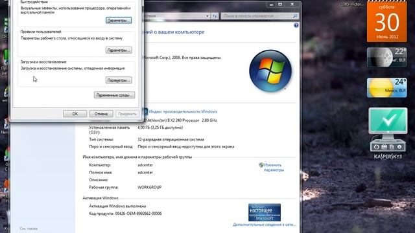Click Активация Windows выполнена text
Screen dimensions: 415x233
(x=117, y=206)
